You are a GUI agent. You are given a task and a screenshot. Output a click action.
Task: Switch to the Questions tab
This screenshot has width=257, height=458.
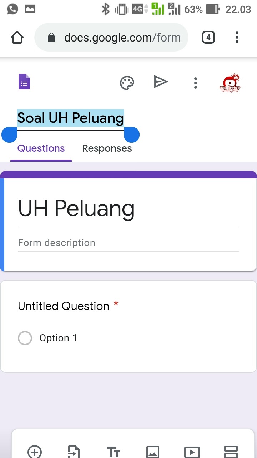point(41,148)
